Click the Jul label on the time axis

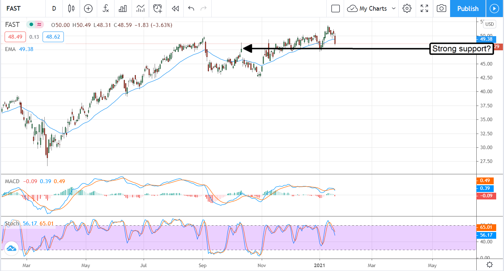tap(144, 265)
